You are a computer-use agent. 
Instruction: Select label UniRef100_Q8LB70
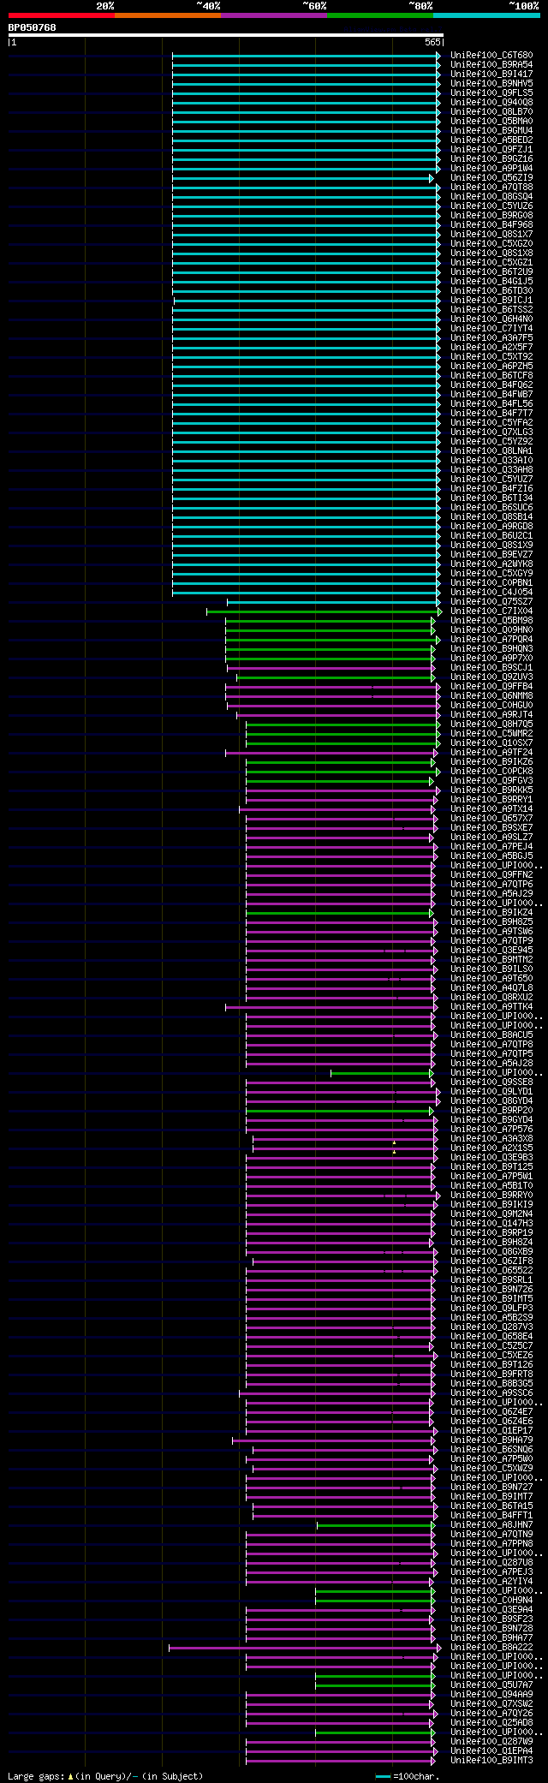point(491,112)
